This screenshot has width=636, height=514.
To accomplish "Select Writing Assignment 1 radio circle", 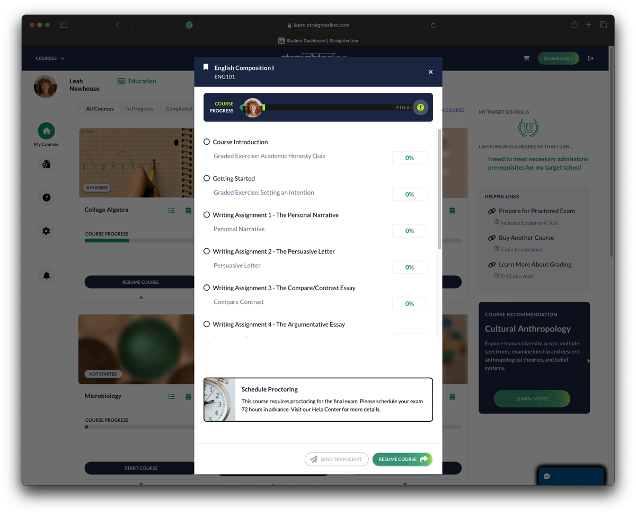I will 207,215.
